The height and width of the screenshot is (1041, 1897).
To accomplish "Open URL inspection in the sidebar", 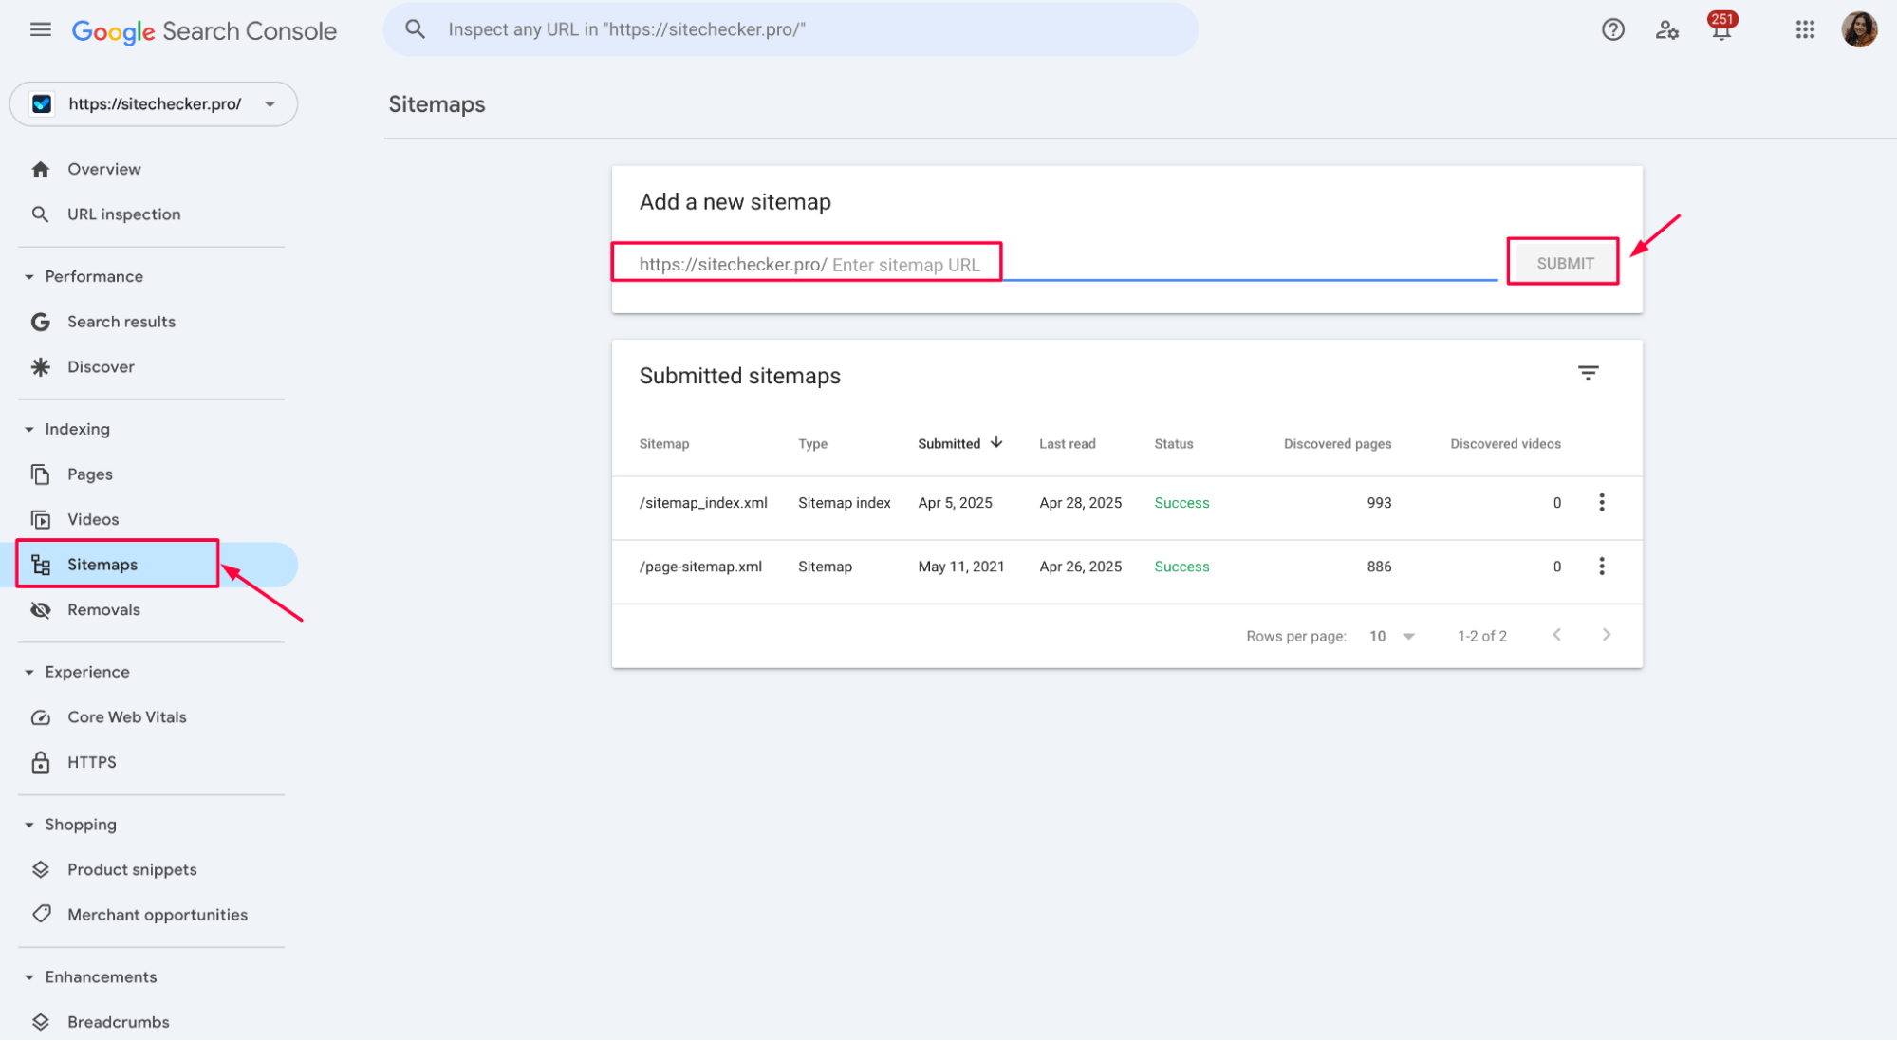I will pyautogui.click(x=124, y=214).
